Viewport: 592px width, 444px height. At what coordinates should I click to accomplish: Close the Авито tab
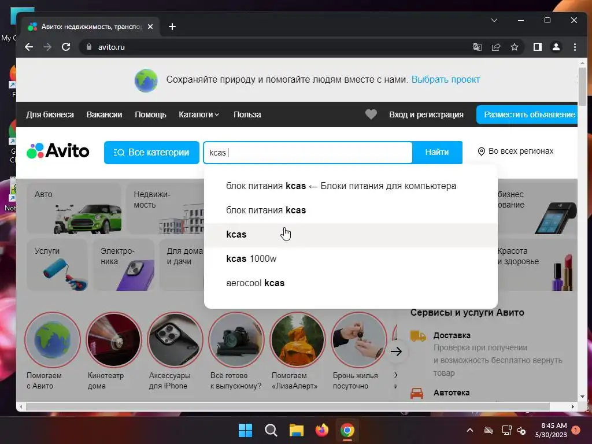pyautogui.click(x=150, y=27)
